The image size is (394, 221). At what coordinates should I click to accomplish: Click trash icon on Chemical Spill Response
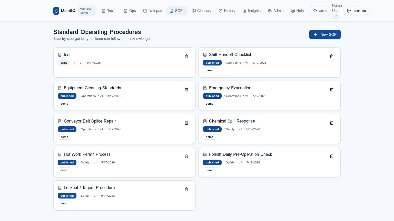[x=332, y=123]
